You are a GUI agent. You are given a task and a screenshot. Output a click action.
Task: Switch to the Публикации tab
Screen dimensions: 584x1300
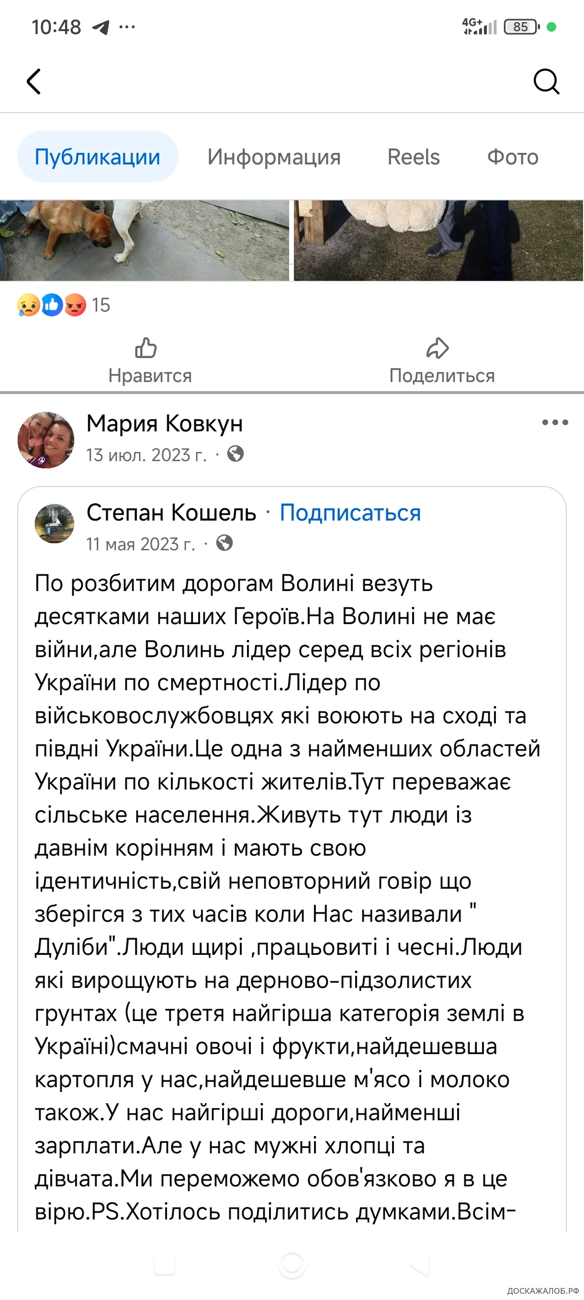[x=98, y=157]
